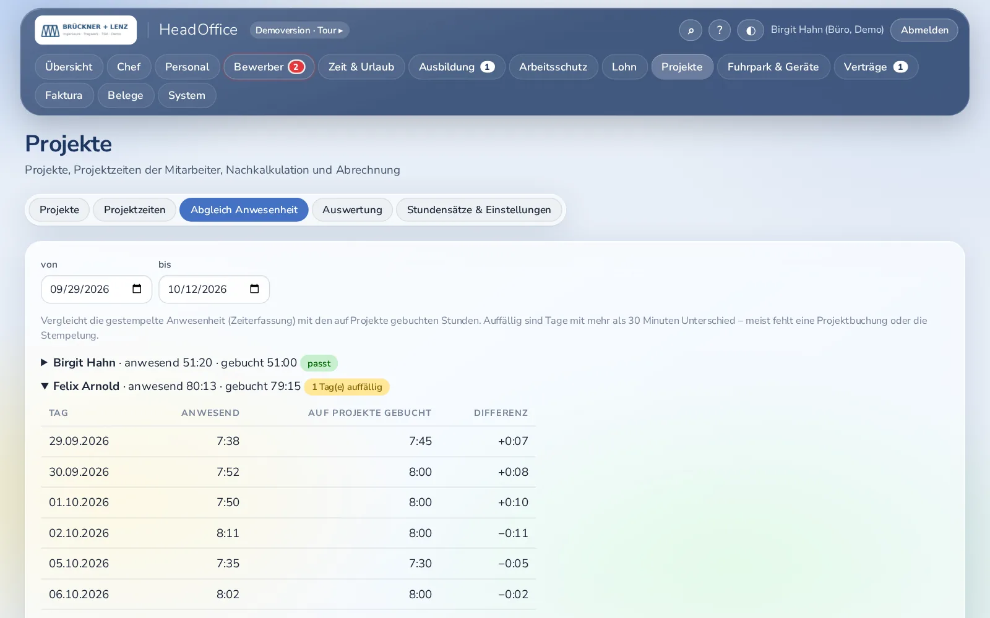This screenshot has height=618, width=990.
Task: Open System settings section
Action: tap(187, 95)
